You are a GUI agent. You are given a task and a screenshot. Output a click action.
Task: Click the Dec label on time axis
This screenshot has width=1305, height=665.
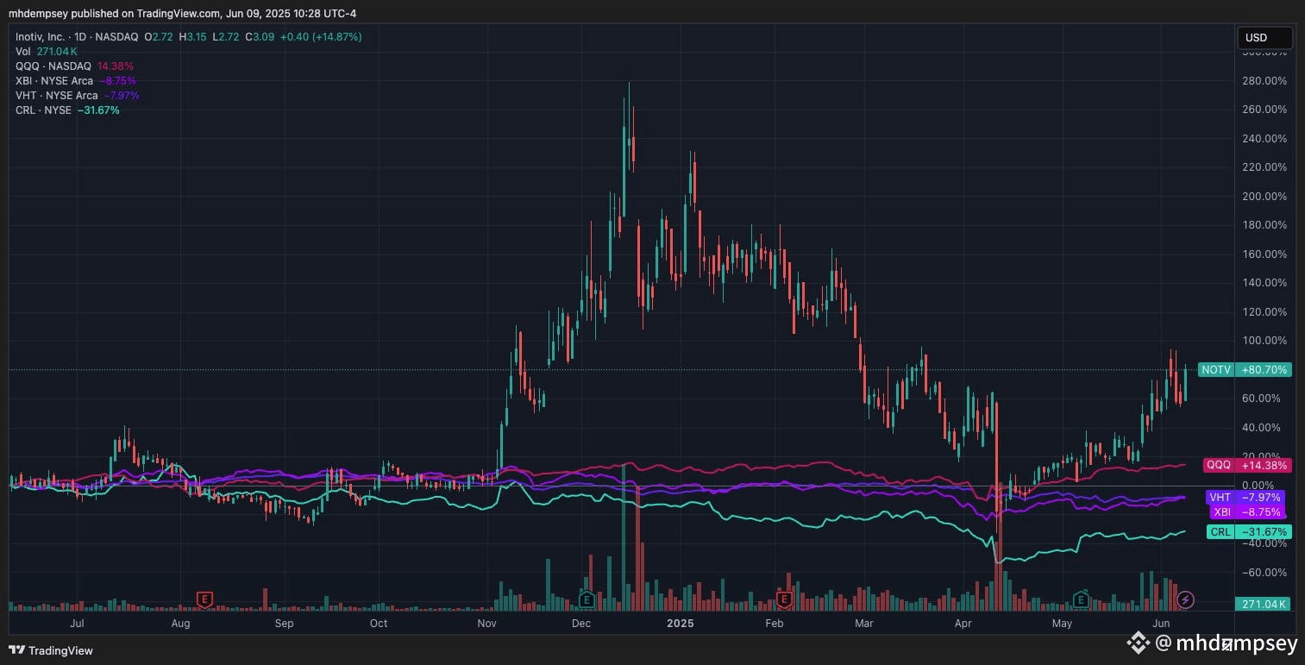(580, 623)
